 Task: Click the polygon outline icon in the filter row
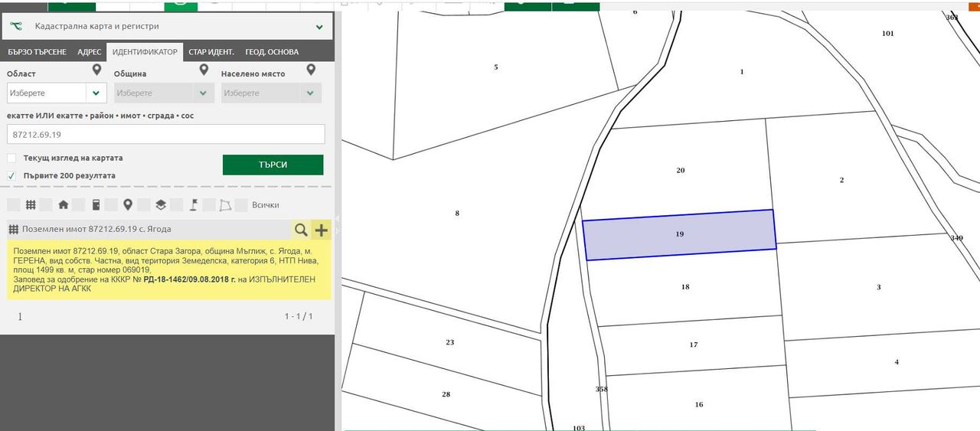[x=225, y=205]
